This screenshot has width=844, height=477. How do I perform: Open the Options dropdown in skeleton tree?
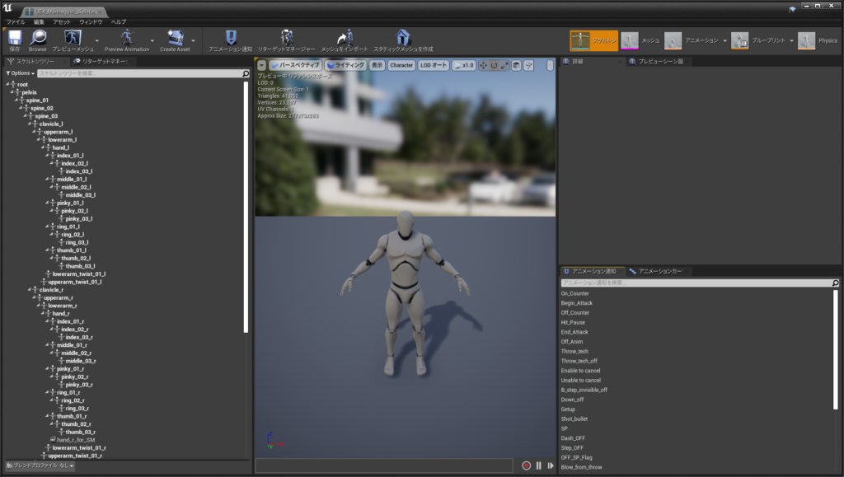21,73
